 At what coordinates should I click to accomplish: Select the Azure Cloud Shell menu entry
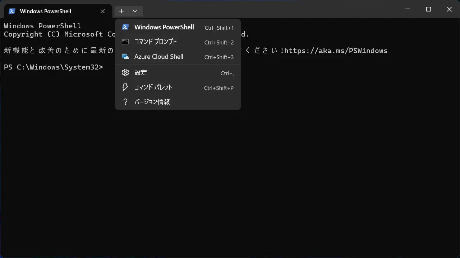point(158,57)
